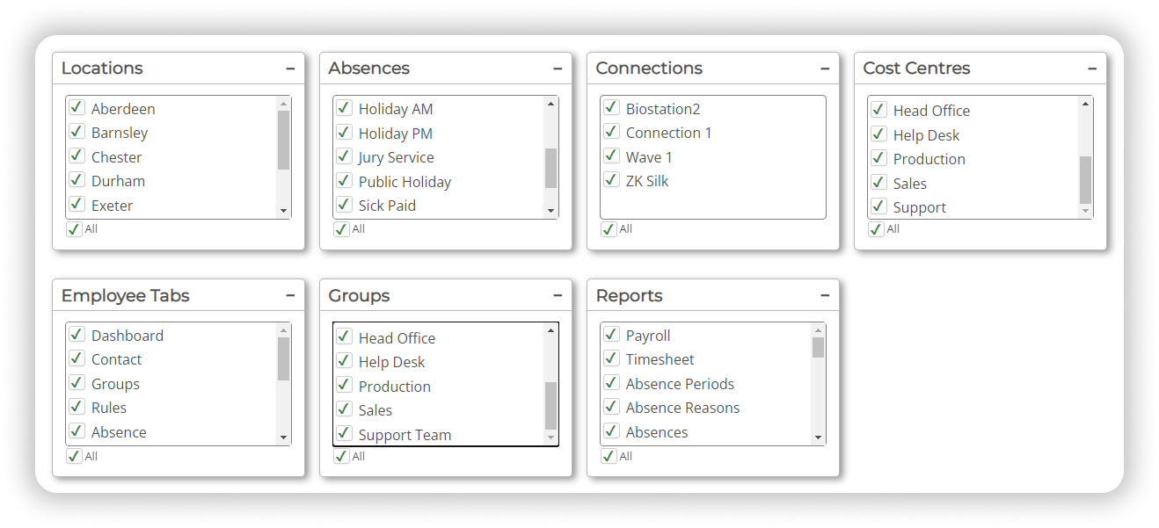Uncheck the All checkbox under Locations
The height and width of the screenshot is (528, 1159).
coord(73,228)
